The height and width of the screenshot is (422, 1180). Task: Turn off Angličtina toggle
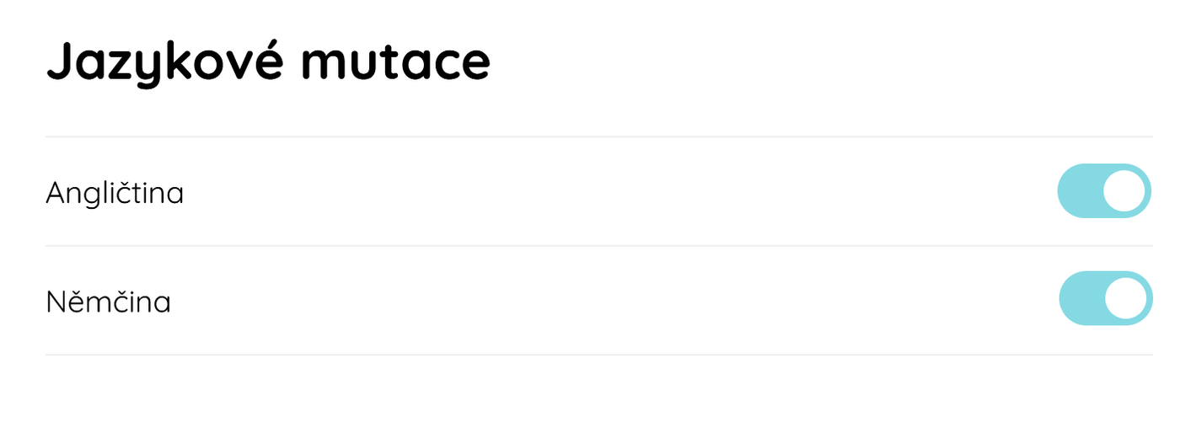point(1104,191)
